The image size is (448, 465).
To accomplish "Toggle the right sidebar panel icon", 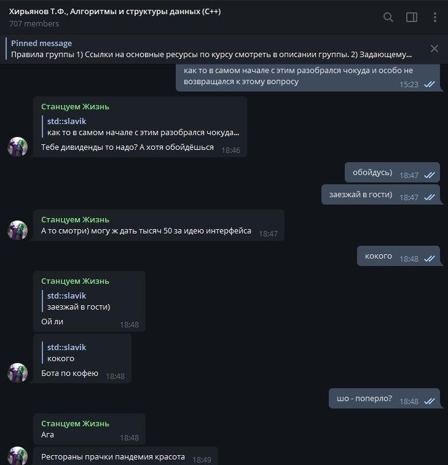I will coord(412,17).
